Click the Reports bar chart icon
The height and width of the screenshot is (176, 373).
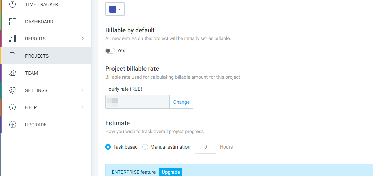[13, 39]
